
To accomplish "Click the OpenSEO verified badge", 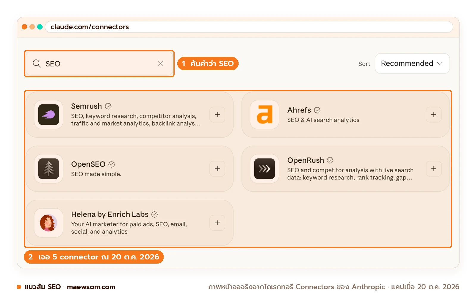I will point(112,164).
